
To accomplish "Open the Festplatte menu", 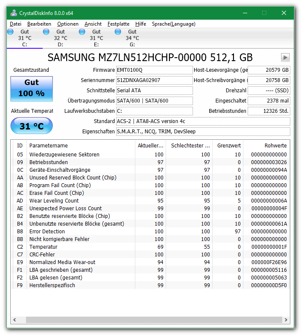I will (119, 24).
